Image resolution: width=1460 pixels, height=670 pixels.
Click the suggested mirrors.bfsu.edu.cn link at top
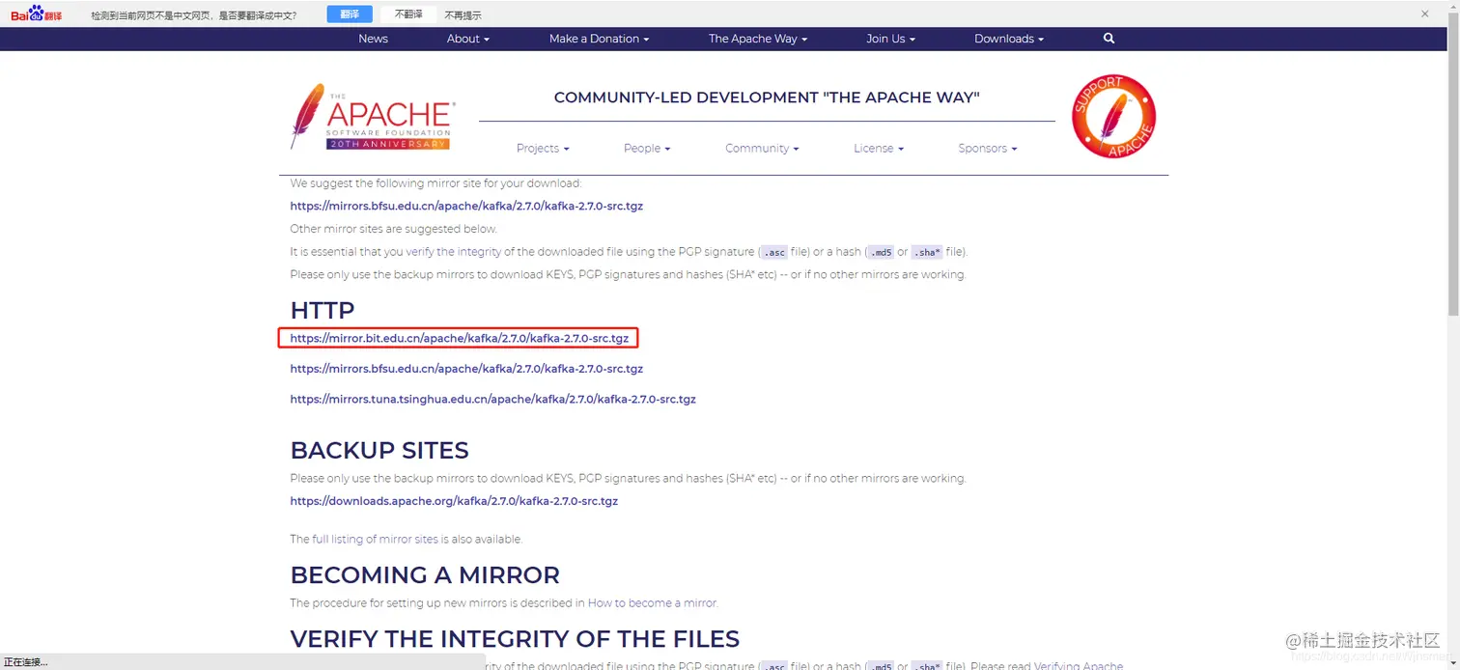click(x=466, y=206)
